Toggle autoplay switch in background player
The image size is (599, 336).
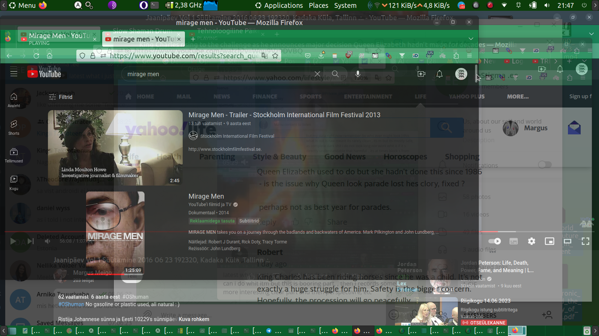(495, 241)
